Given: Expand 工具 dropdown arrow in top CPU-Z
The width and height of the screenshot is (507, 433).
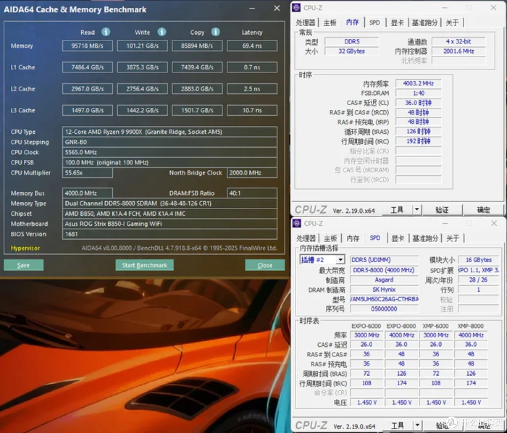Looking at the screenshot, I should tap(417, 210).
